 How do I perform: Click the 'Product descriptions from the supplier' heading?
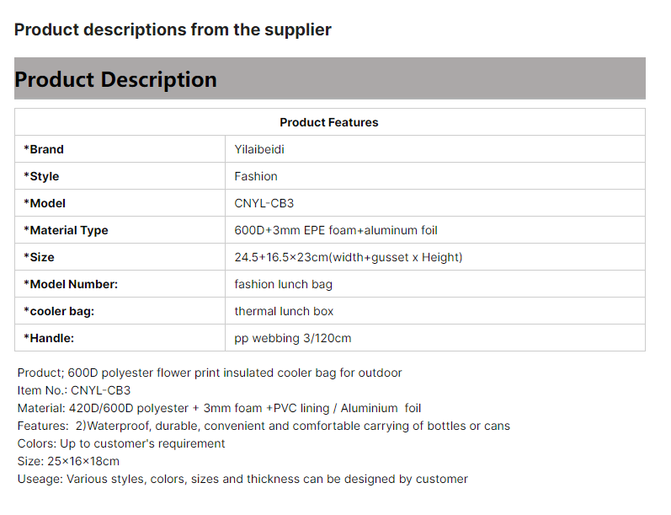pos(173,30)
